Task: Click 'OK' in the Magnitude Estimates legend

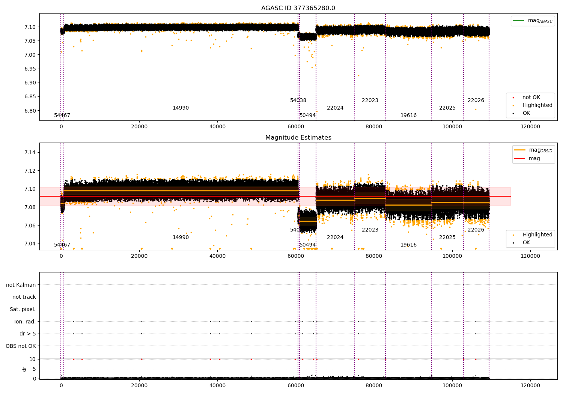Action: pos(526,243)
